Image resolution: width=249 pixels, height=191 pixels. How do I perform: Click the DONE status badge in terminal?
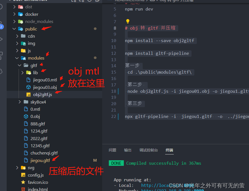tap(116, 163)
